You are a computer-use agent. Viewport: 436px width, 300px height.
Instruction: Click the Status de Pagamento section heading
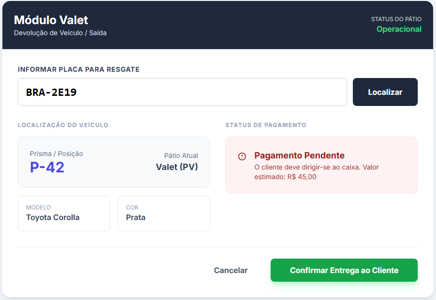pos(265,125)
